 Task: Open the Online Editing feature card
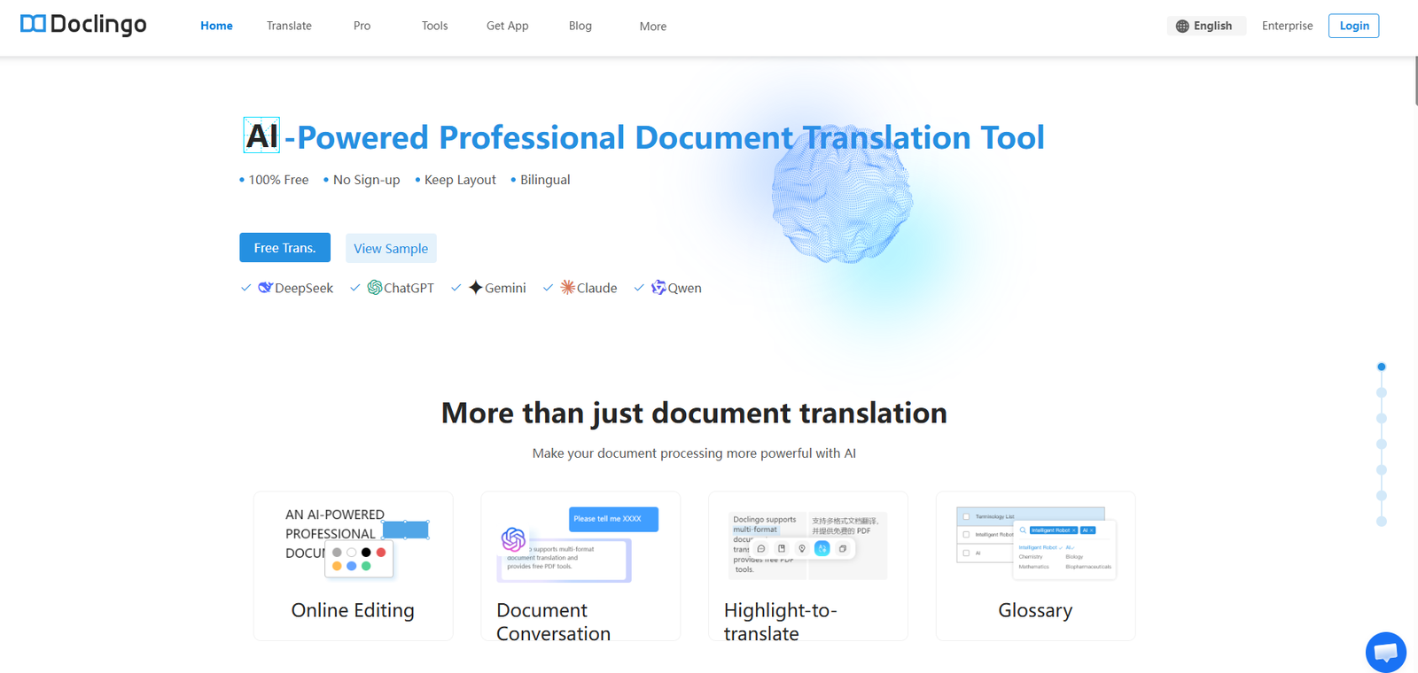pyautogui.click(x=353, y=566)
